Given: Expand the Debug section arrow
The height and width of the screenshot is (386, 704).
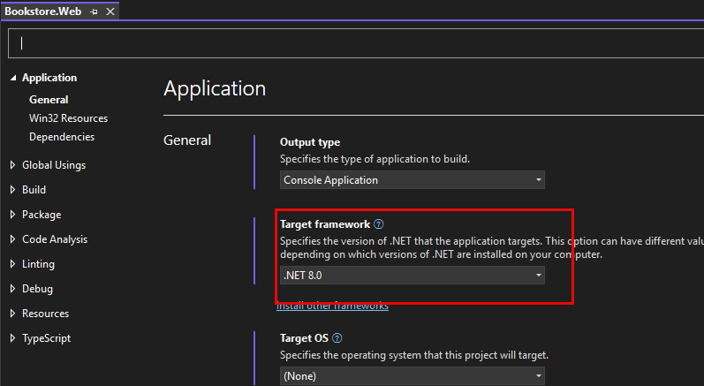Looking at the screenshot, I should pyautogui.click(x=12, y=289).
